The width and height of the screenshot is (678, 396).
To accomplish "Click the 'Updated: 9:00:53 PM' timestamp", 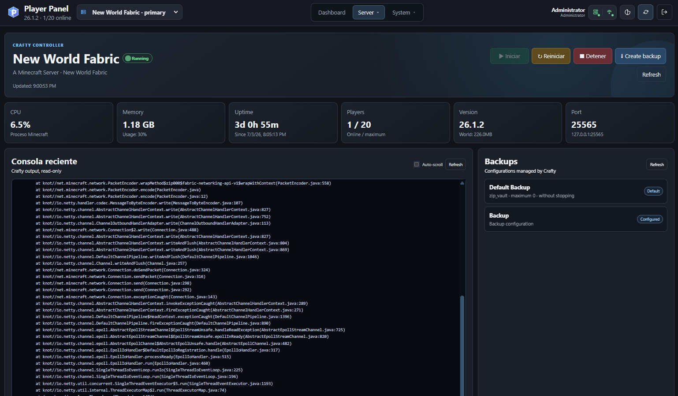I will coord(34,86).
